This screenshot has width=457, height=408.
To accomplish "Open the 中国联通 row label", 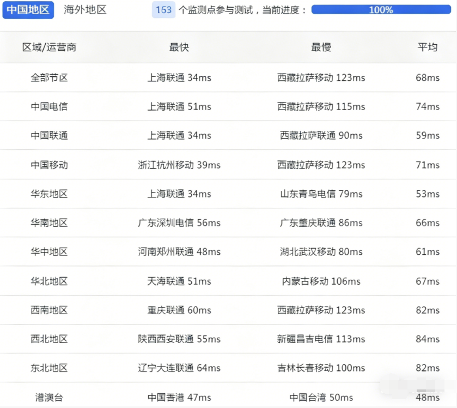I will click(49, 135).
